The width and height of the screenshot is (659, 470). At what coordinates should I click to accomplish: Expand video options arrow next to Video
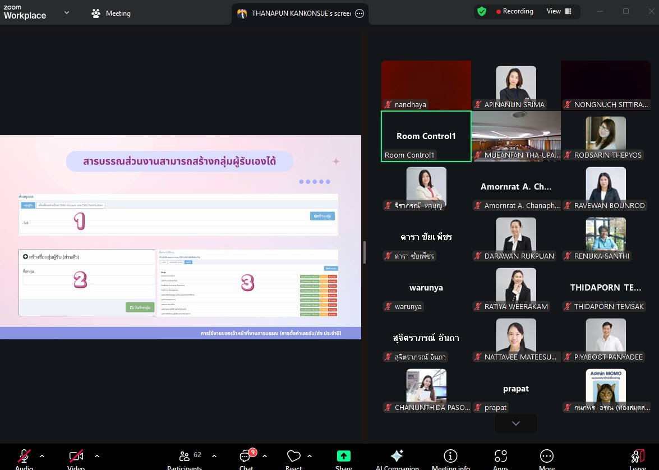tap(97, 456)
